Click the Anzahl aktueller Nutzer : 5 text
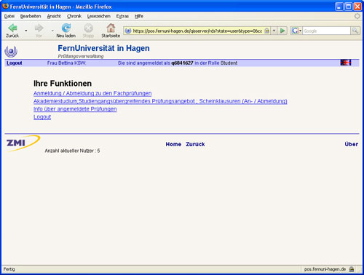This screenshot has height=275, width=364. click(72, 151)
